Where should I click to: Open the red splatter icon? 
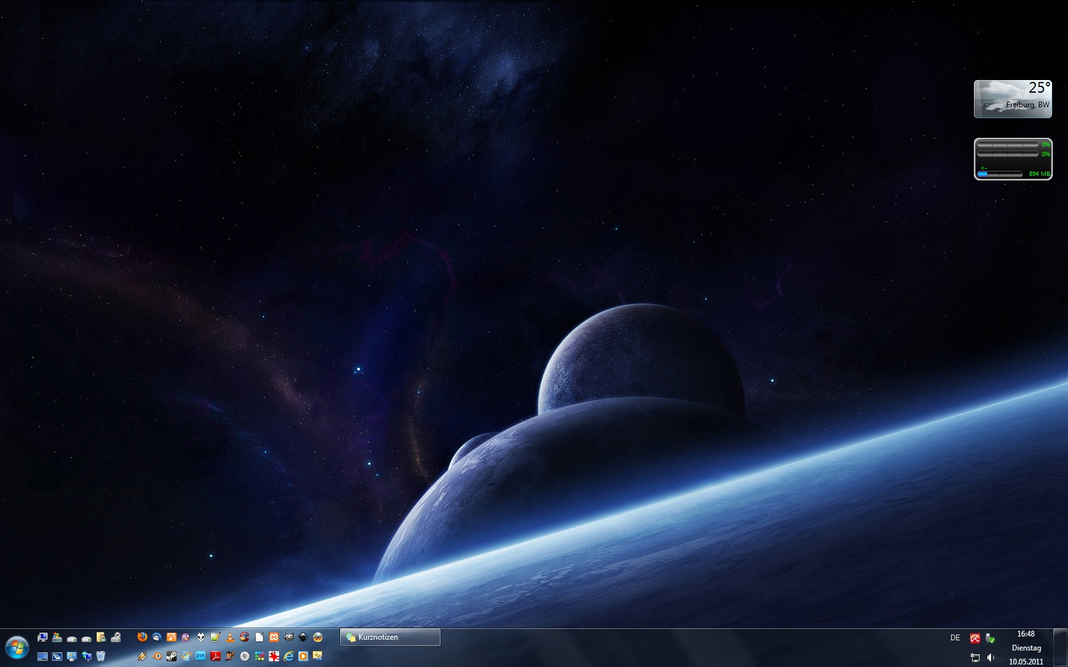click(x=274, y=656)
